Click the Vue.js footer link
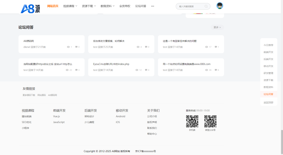 click(56, 116)
